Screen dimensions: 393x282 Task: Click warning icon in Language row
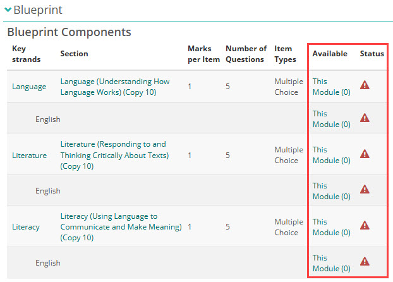pyautogui.click(x=365, y=85)
